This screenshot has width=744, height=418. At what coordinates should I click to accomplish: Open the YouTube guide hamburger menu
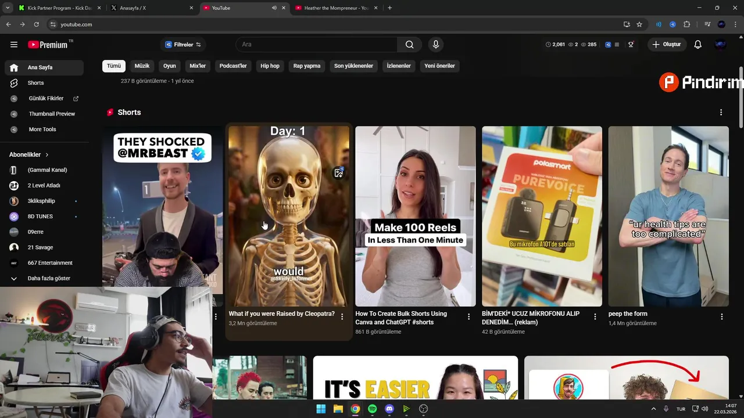point(14,44)
